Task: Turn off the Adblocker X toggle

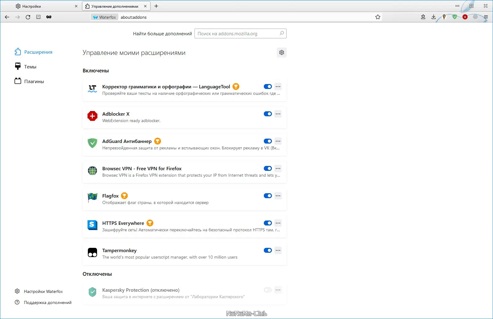Action: point(268,114)
